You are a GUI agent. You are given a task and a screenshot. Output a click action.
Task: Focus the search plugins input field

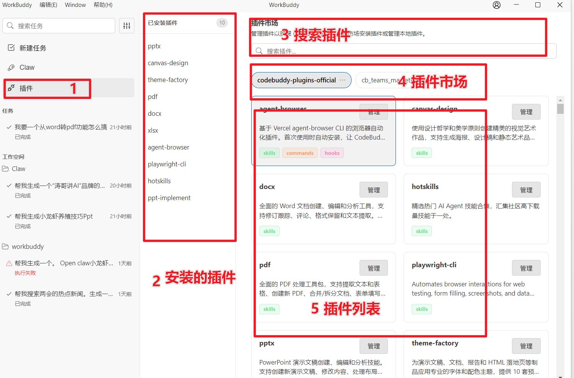pyautogui.click(x=403, y=51)
